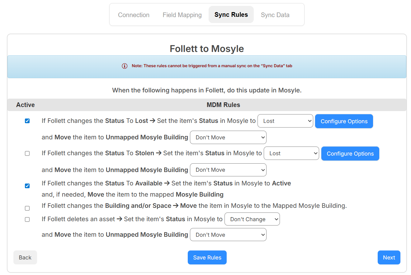Select the Sync Data tab
411x275 pixels.
(x=275, y=15)
